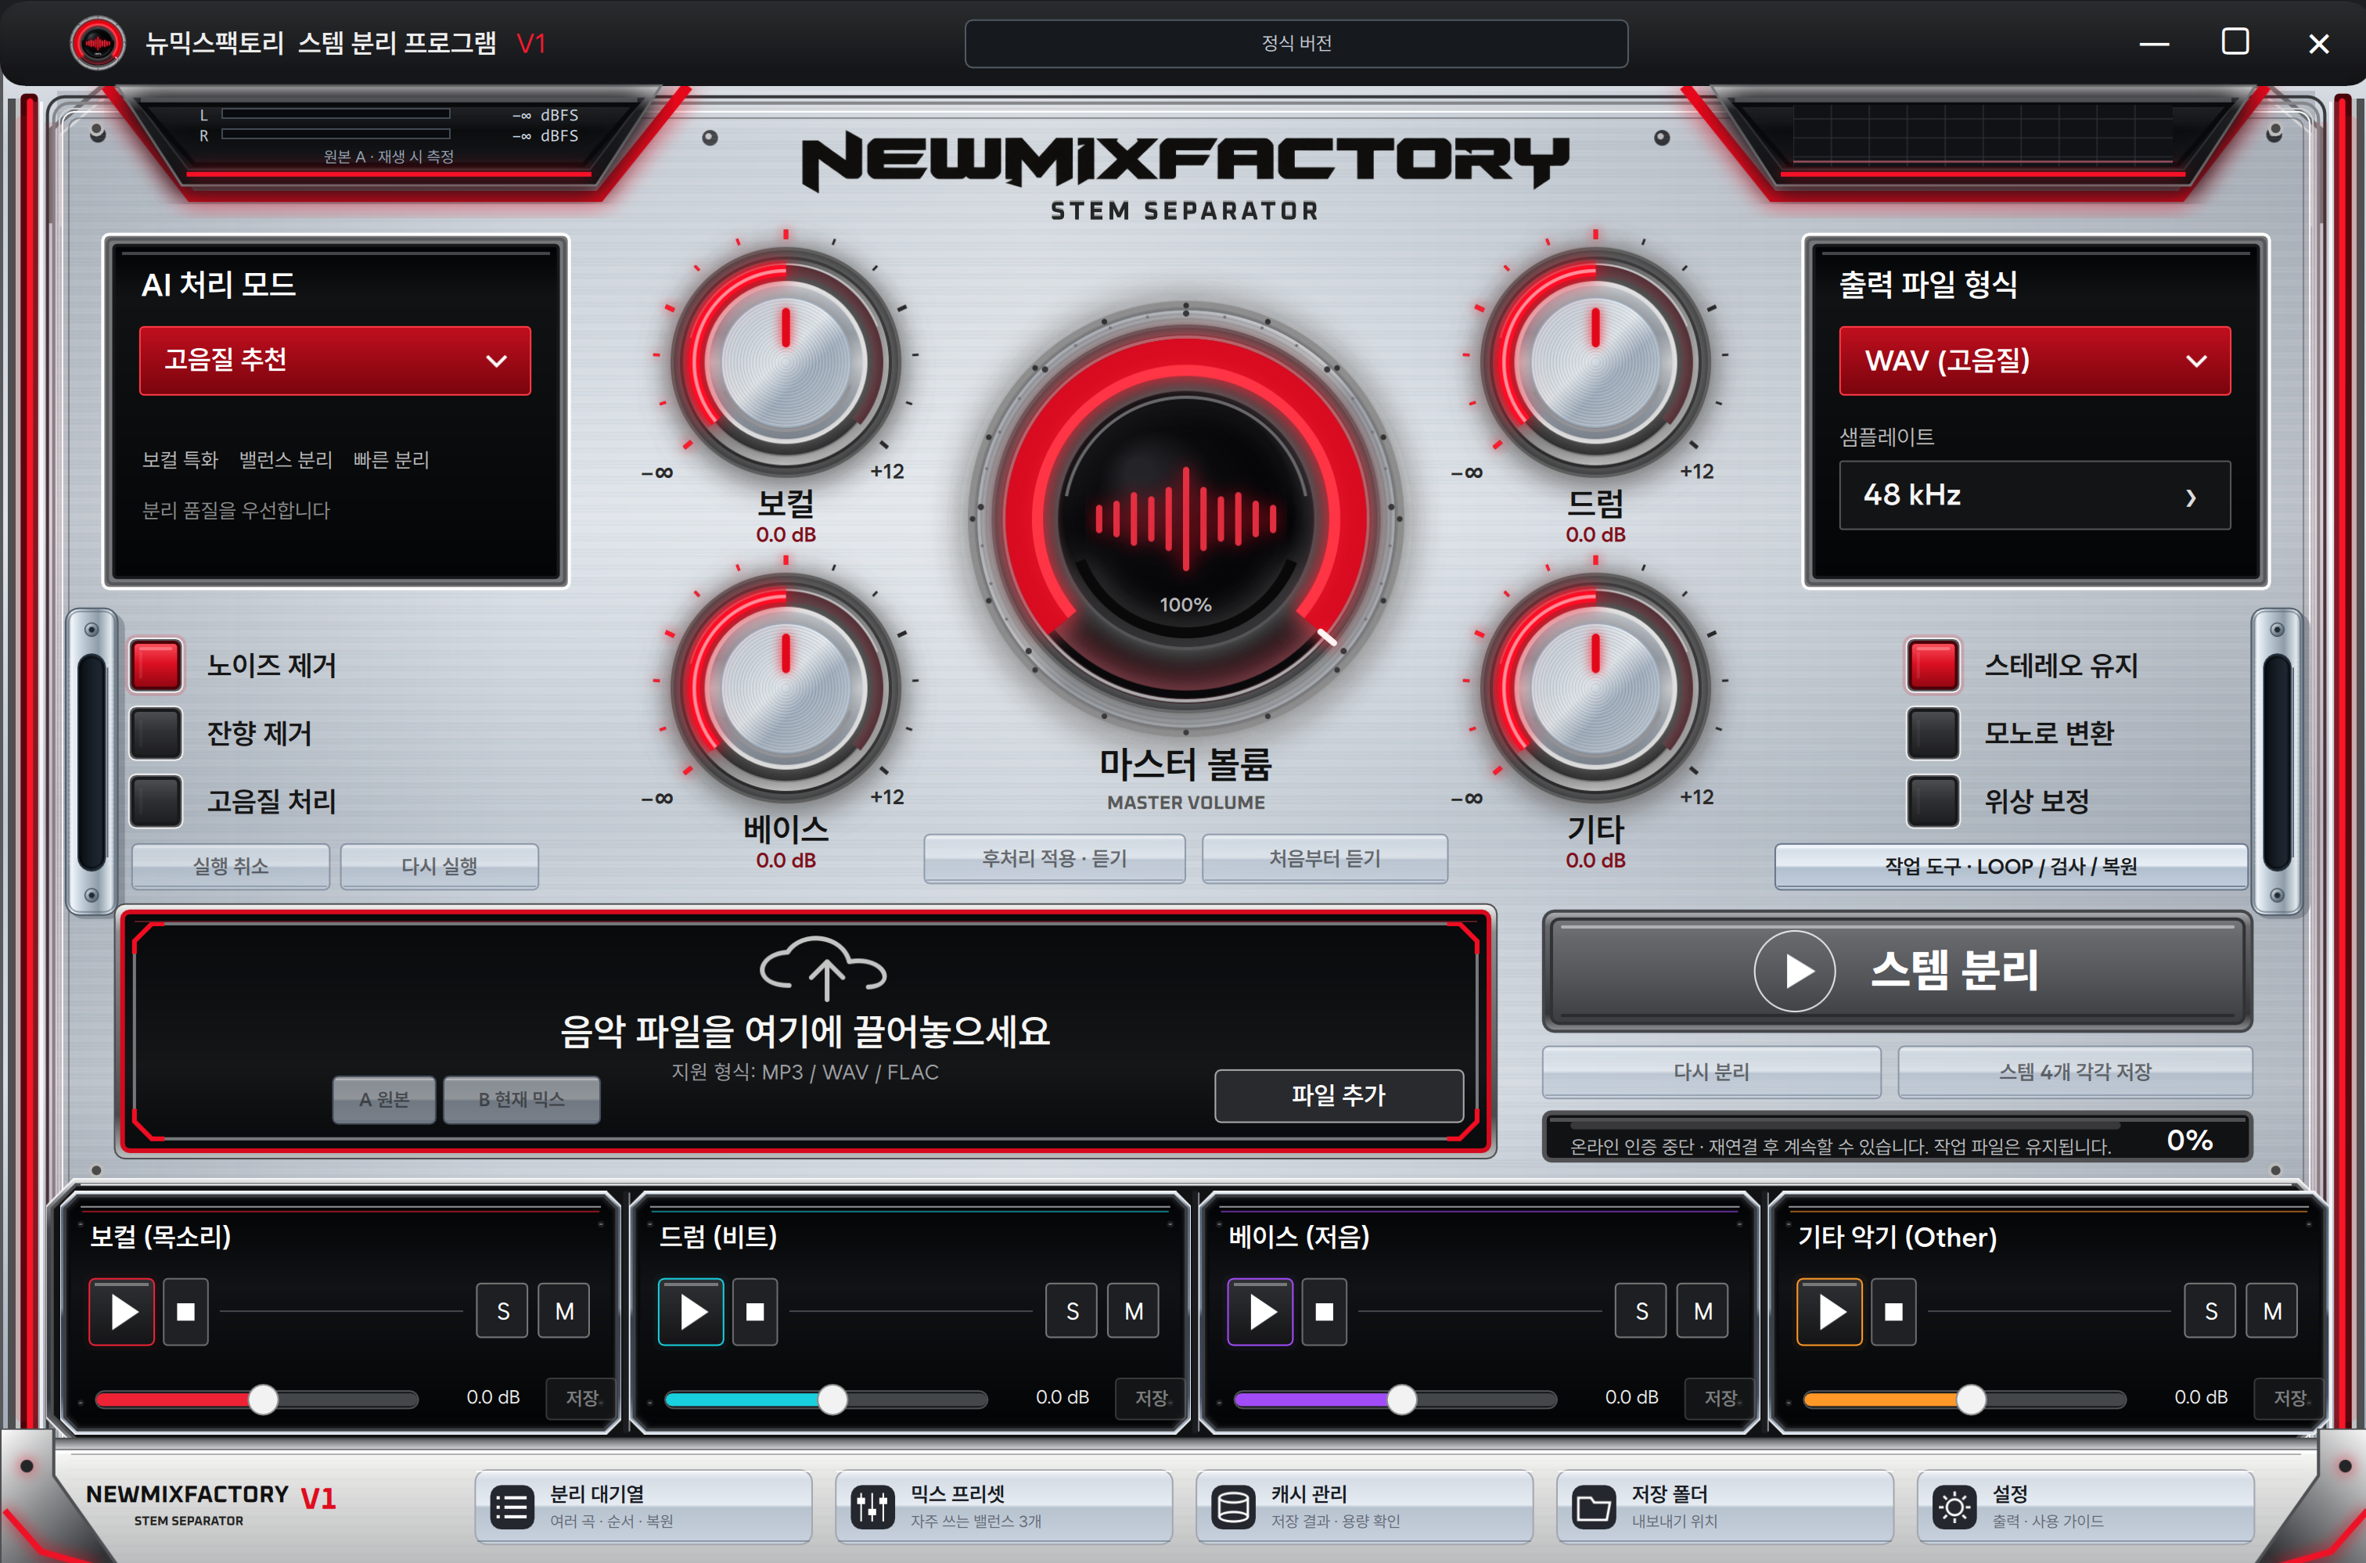Select the 밸런스 분리 mode

coord(286,459)
